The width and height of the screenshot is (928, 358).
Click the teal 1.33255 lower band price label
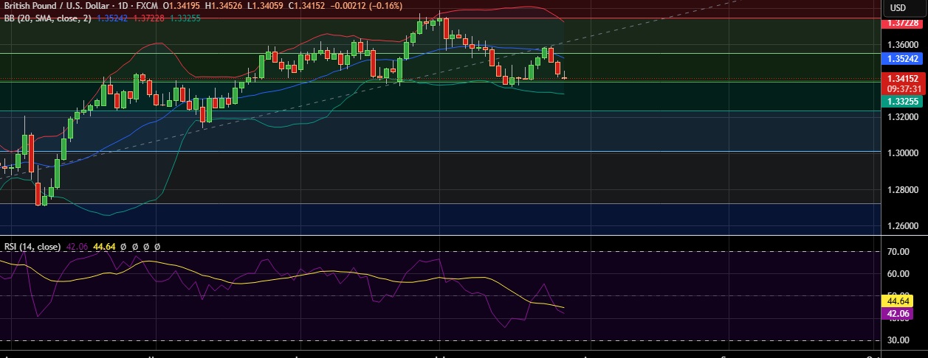(903, 102)
